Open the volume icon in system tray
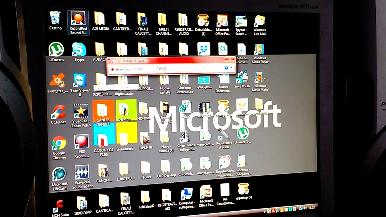The image size is (386, 217). pyautogui.click(x=305, y=208)
